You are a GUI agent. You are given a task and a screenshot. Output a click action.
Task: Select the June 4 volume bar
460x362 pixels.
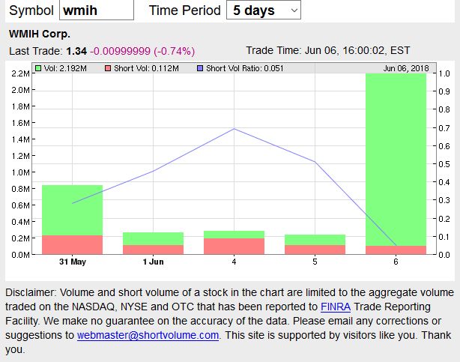[x=234, y=243]
